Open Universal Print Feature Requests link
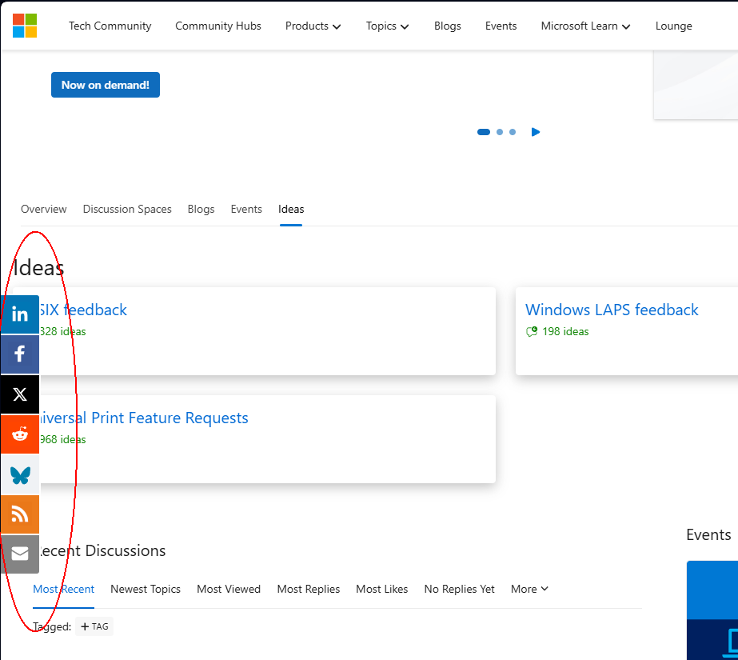The height and width of the screenshot is (660, 738). (x=144, y=418)
